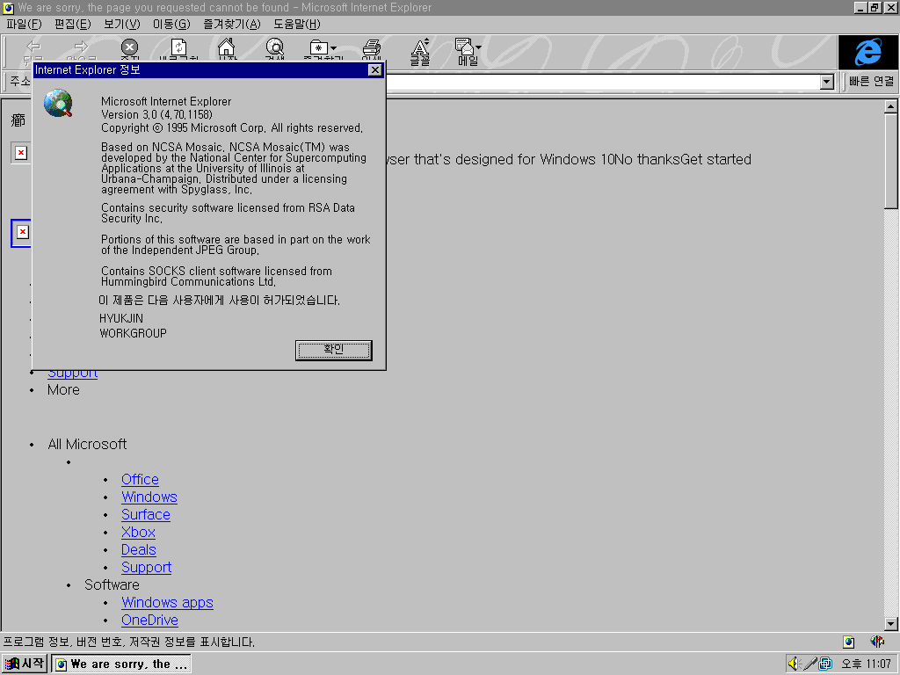The height and width of the screenshot is (675, 900).
Task: Open the Office link
Action: 140,479
